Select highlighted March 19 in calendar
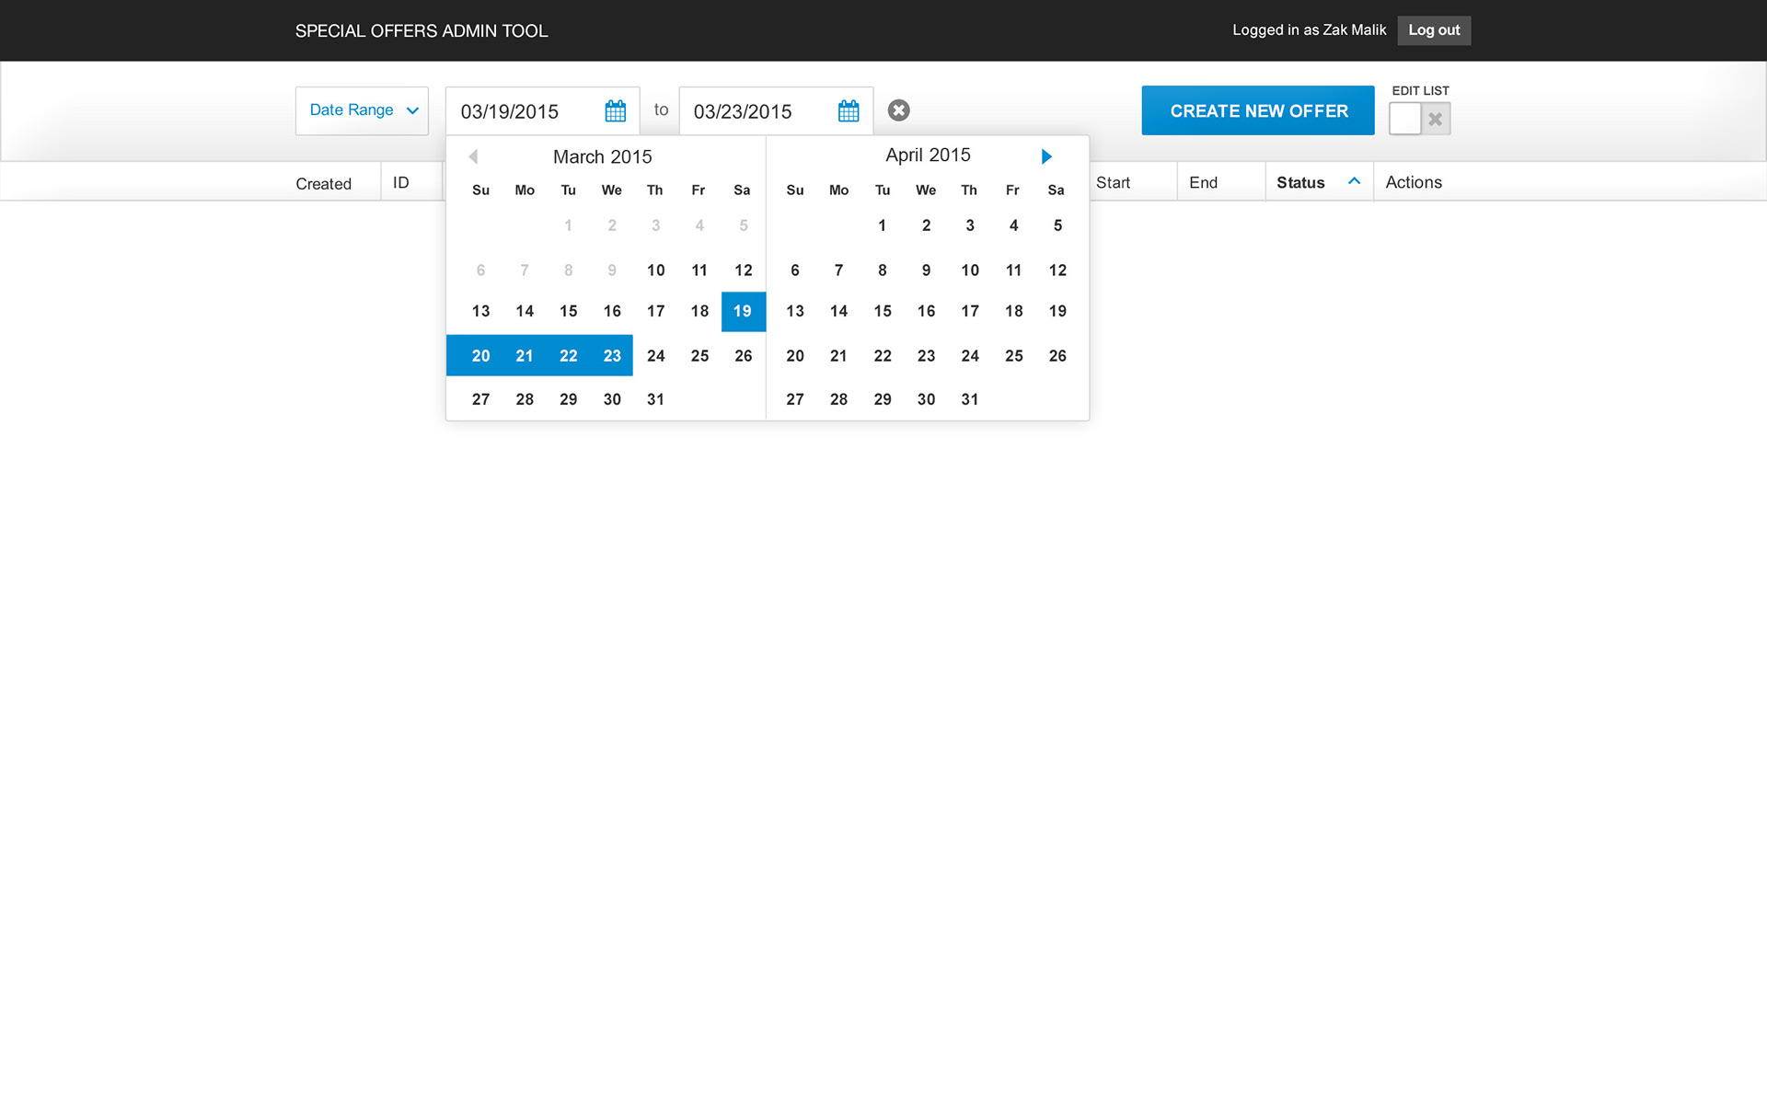The image size is (1767, 1104). (743, 311)
